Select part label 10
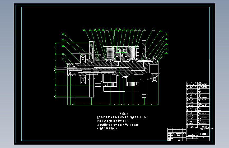This screenshot has width=229, height=148. (135, 29)
